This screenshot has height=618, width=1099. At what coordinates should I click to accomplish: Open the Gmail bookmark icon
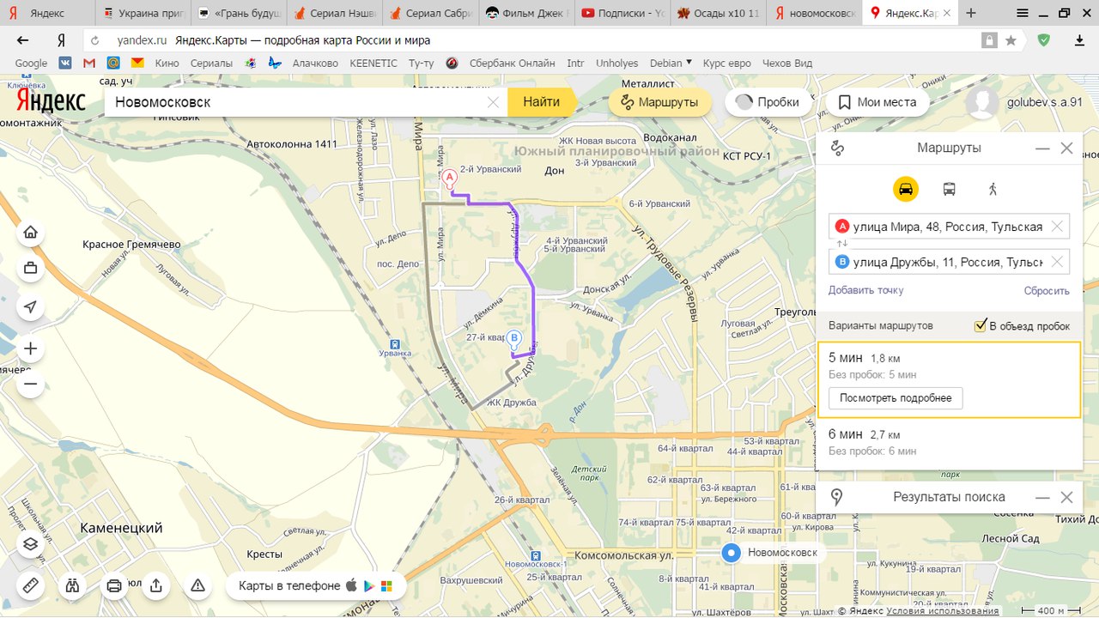[x=89, y=63]
